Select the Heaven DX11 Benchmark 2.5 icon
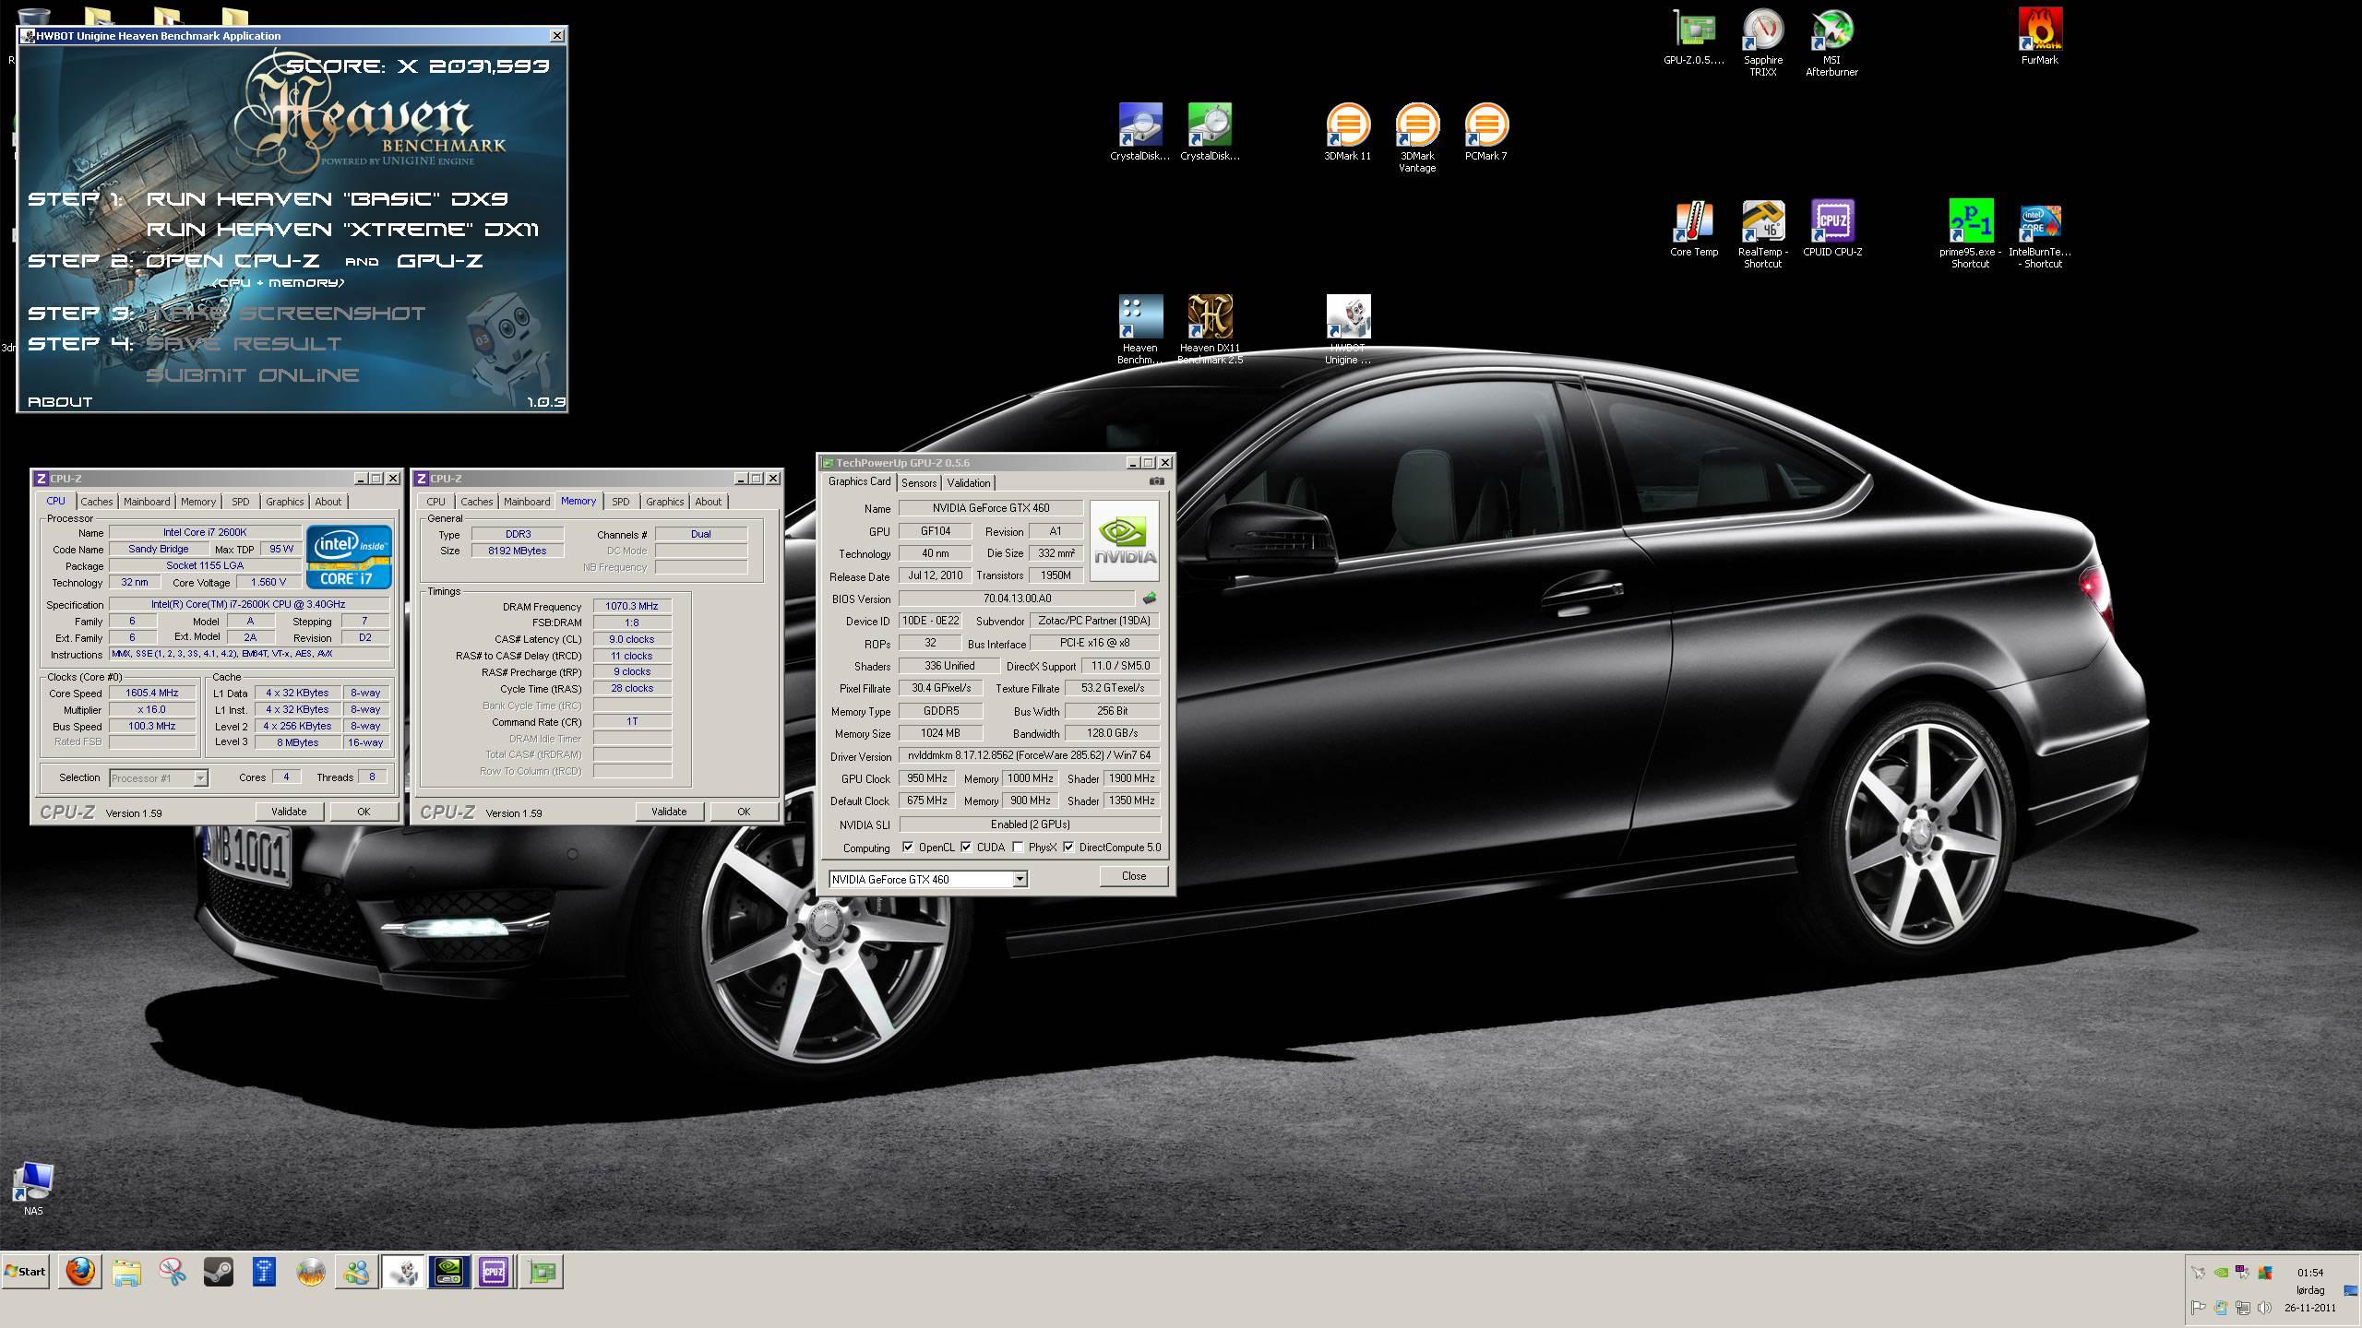The image size is (2362, 1328). click(1210, 330)
